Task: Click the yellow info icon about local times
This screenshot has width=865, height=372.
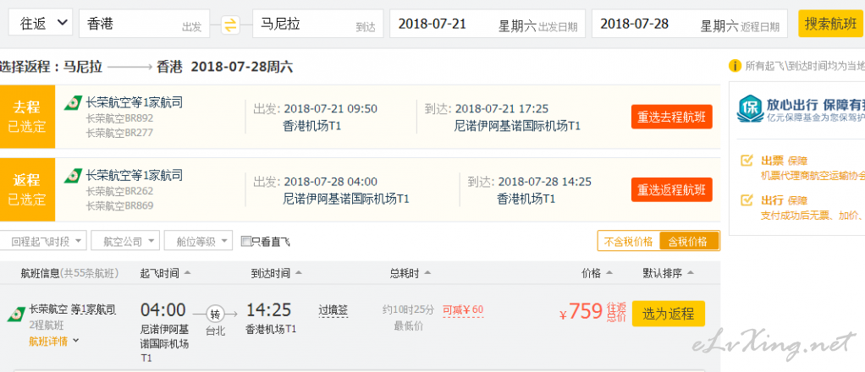Action: 735,66
